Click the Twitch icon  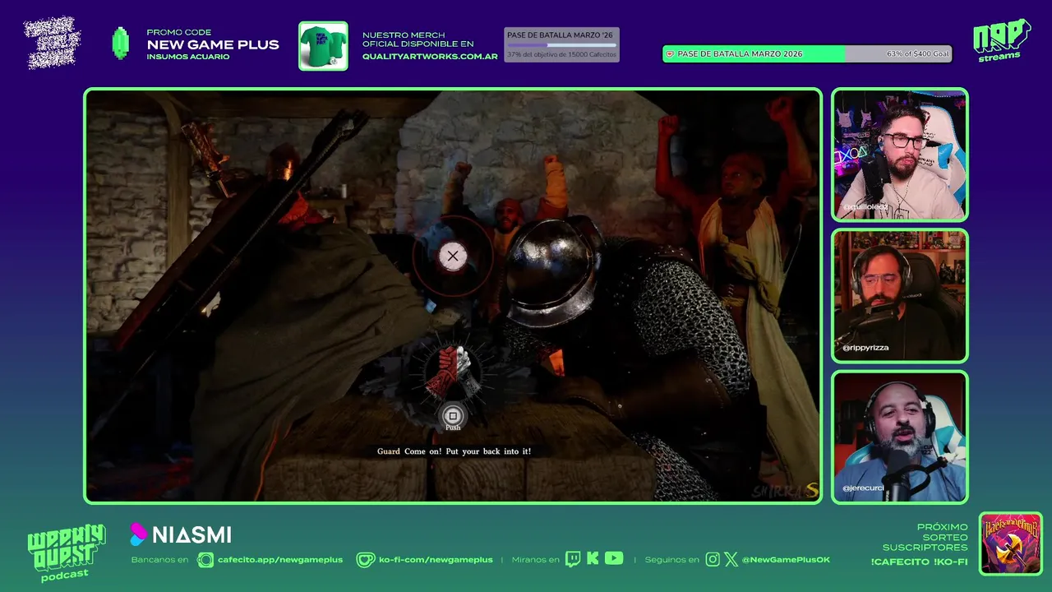(574, 559)
